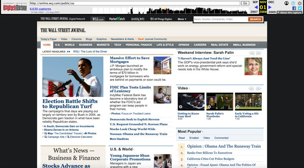The width and height of the screenshot is (304, 168).
Task: Open FDIC Plan Tests Limits of Leniency headline
Action: coord(130,89)
